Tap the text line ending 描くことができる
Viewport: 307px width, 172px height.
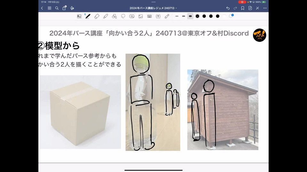[x=80, y=64]
